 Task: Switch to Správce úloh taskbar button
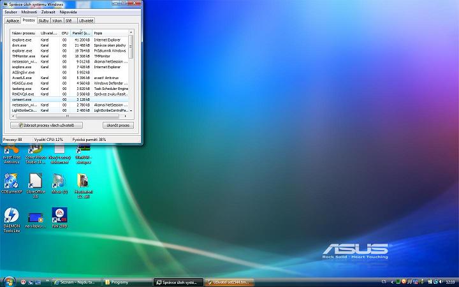(x=178, y=283)
